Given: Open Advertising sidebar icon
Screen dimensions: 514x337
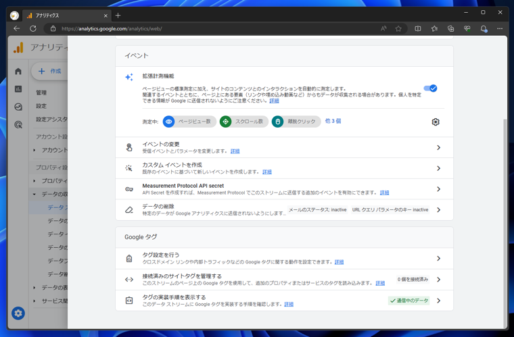Looking at the screenshot, I should pyautogui.click(x=18, y=124).
